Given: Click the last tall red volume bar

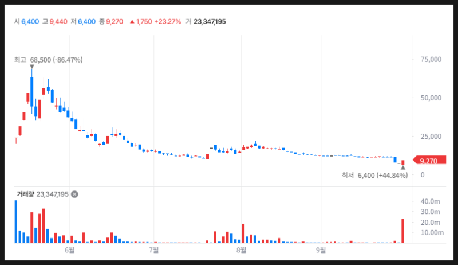Looking at the screenshot, I should tap(402, 231).
